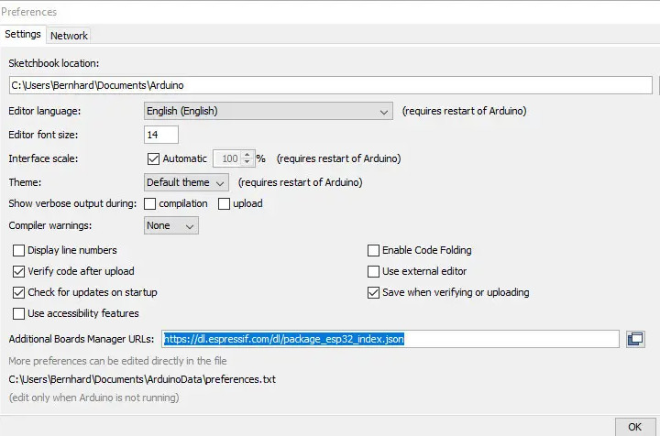Check the Use external editor option

373,271
